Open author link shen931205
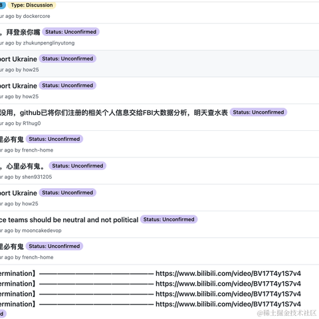The width and height of the screenshot is (319, 319). click(x=37, y=177)
